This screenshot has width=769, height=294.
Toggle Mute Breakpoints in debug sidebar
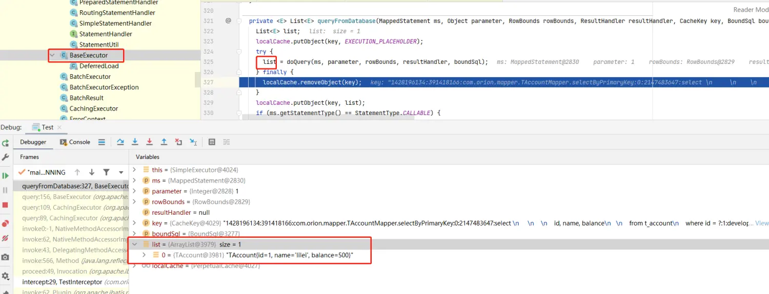tap(6, 238)
